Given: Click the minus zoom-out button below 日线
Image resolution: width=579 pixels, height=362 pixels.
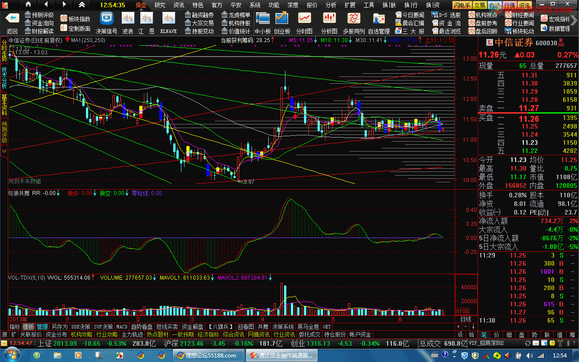Looking at the screenshot, I should [x=466, y=326].
